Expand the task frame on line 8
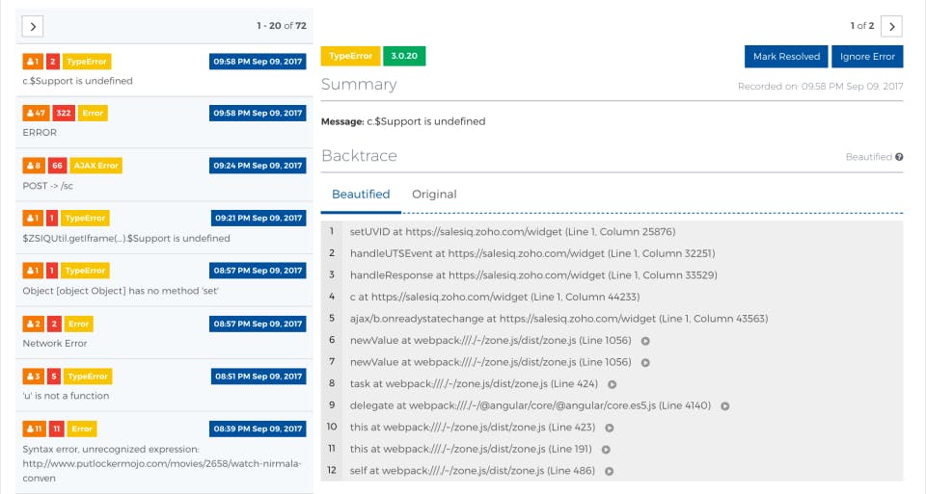Image resolution: width=926 pixels, height=494 pixels. (x=612, y=384)
